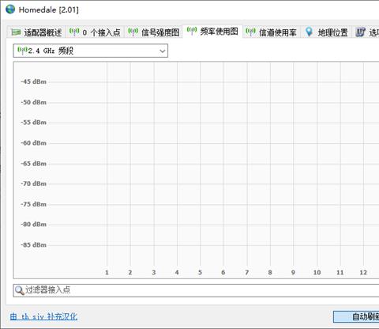Click the adapter overview tab card icon
The width and height of the screenshot is (379, 329).
pos(16,32)
